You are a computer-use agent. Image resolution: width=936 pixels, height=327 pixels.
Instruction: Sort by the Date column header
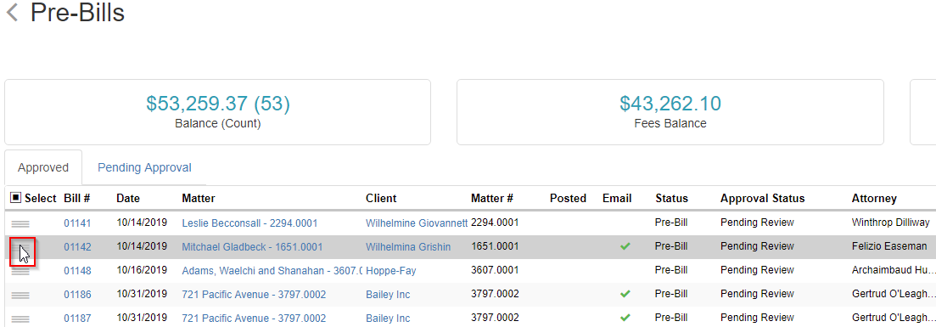pos(128,199)
